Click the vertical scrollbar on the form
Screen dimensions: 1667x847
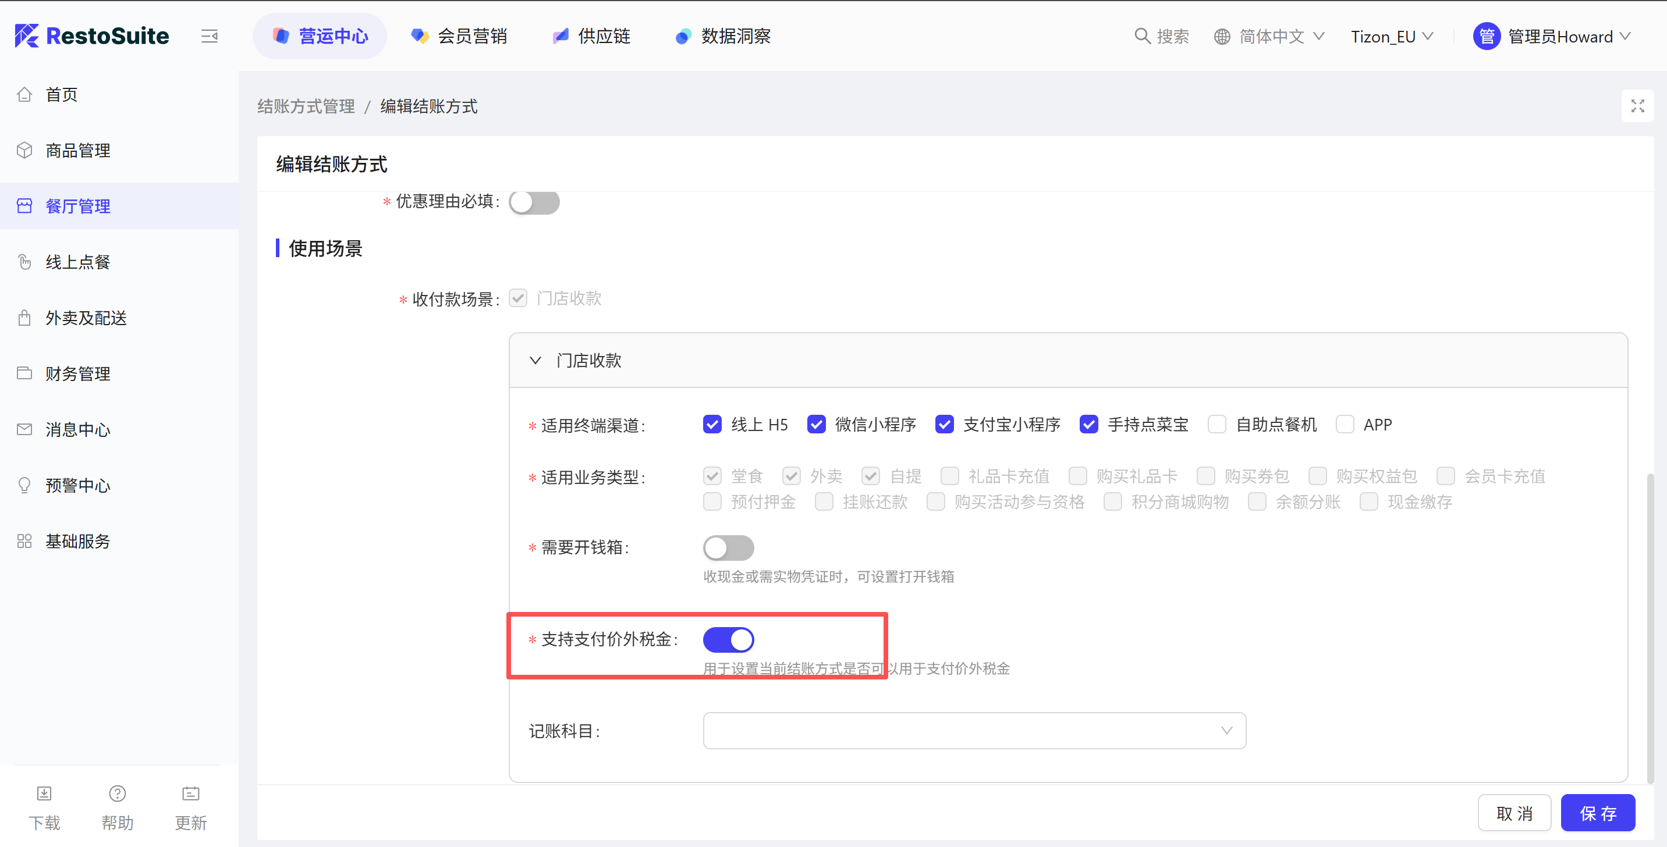(1650, 627)
